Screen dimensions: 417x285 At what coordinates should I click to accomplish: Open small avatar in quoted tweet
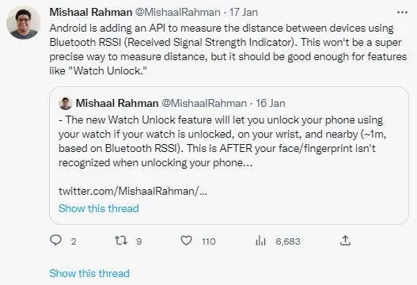pyautogui.click(x=66, y=104)
